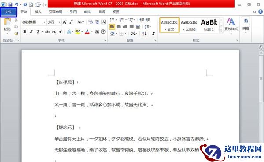The image size is (264, 162).
Task: Switch to the View (视图) tab
Action: click(x=116, y=12)
